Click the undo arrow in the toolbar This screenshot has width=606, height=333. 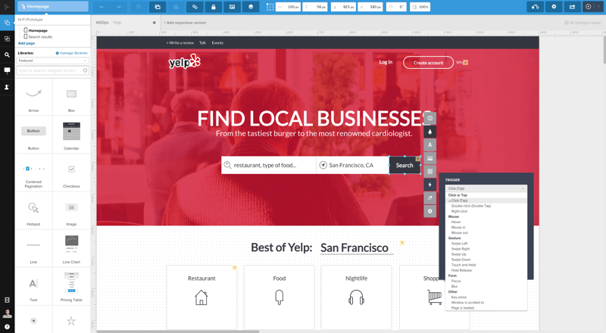[102, 7]
